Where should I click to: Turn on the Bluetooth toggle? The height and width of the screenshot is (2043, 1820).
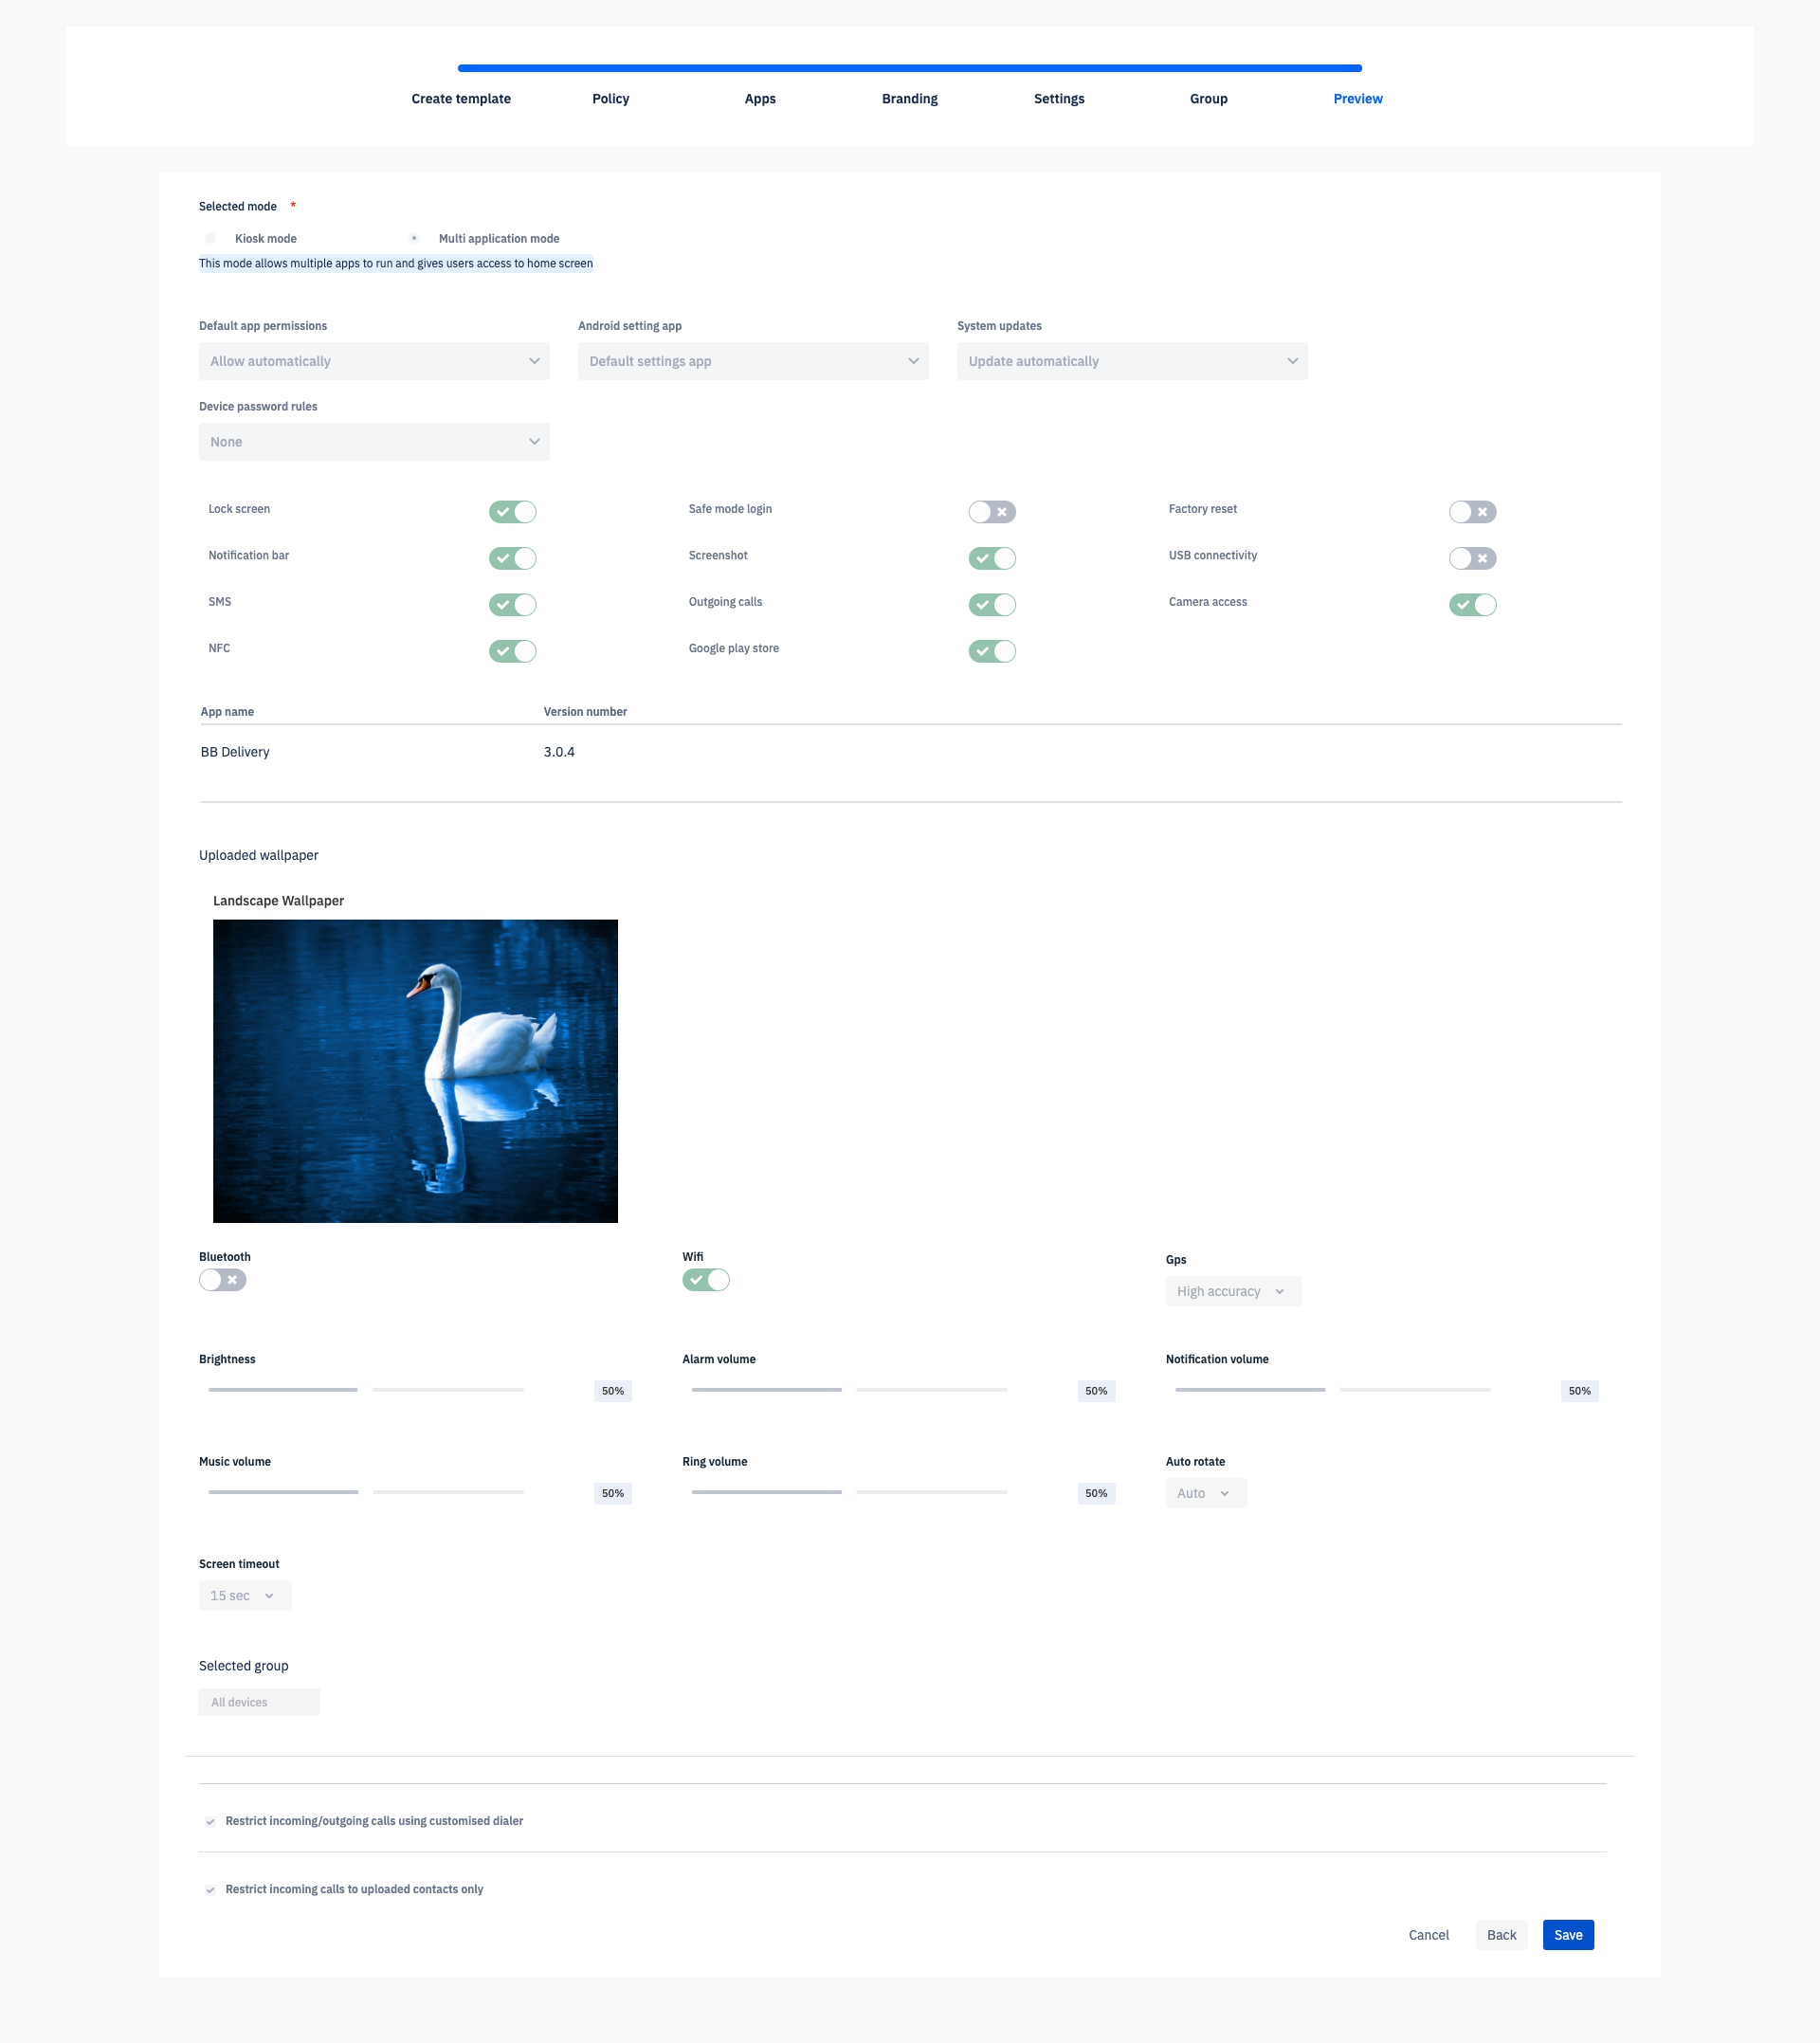[222, 1280]
